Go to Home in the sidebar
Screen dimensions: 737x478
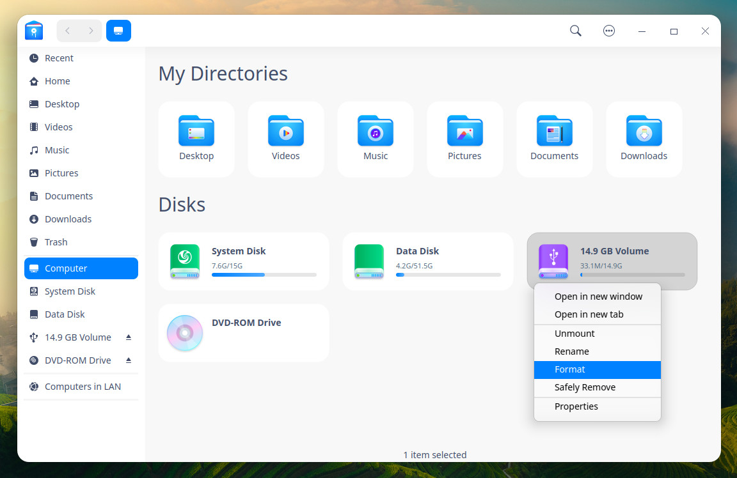pos(81,81)
